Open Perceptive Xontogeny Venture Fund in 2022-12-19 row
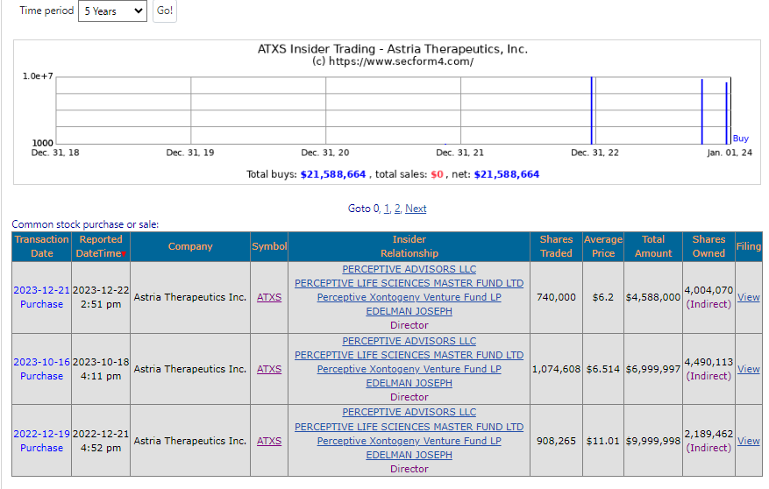Screen dimensions: 769x489 tap(409, 441)
